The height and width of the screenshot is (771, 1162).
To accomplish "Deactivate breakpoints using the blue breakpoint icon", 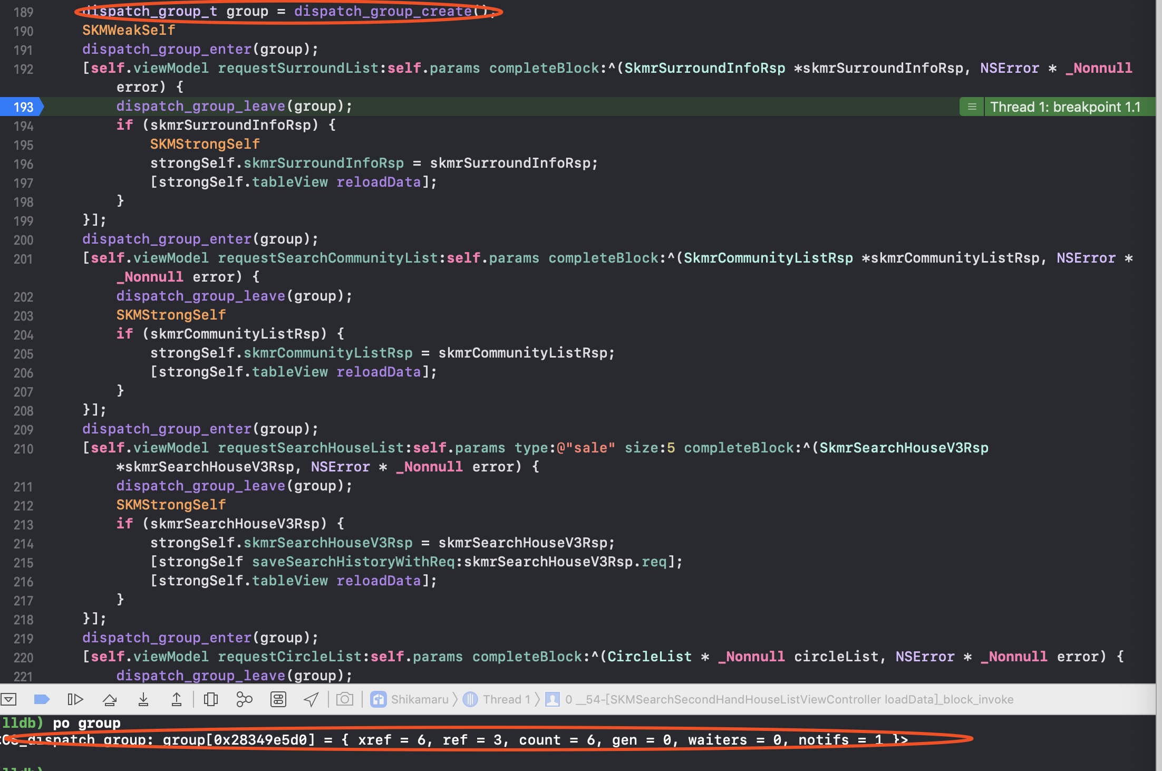I will click(x=42, y=700).
